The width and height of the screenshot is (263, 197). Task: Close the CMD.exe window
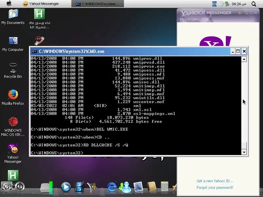[x=244, y=51]
